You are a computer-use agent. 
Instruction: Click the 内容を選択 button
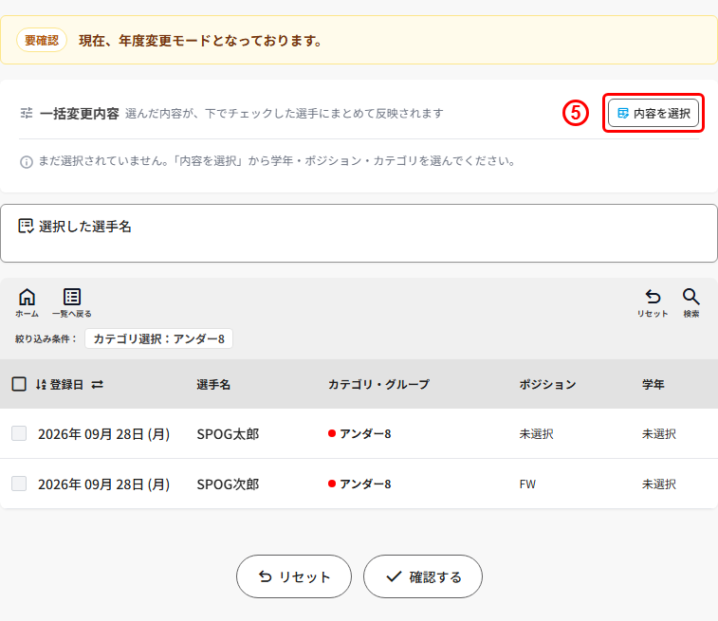coord(653,113)
